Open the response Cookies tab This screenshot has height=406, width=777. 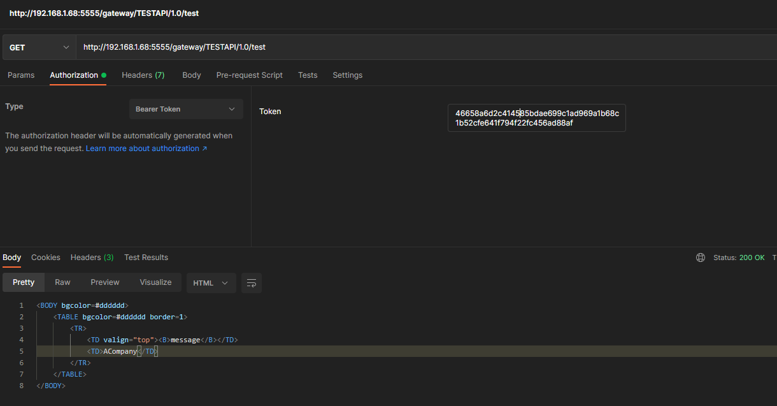tap(46, 257)
